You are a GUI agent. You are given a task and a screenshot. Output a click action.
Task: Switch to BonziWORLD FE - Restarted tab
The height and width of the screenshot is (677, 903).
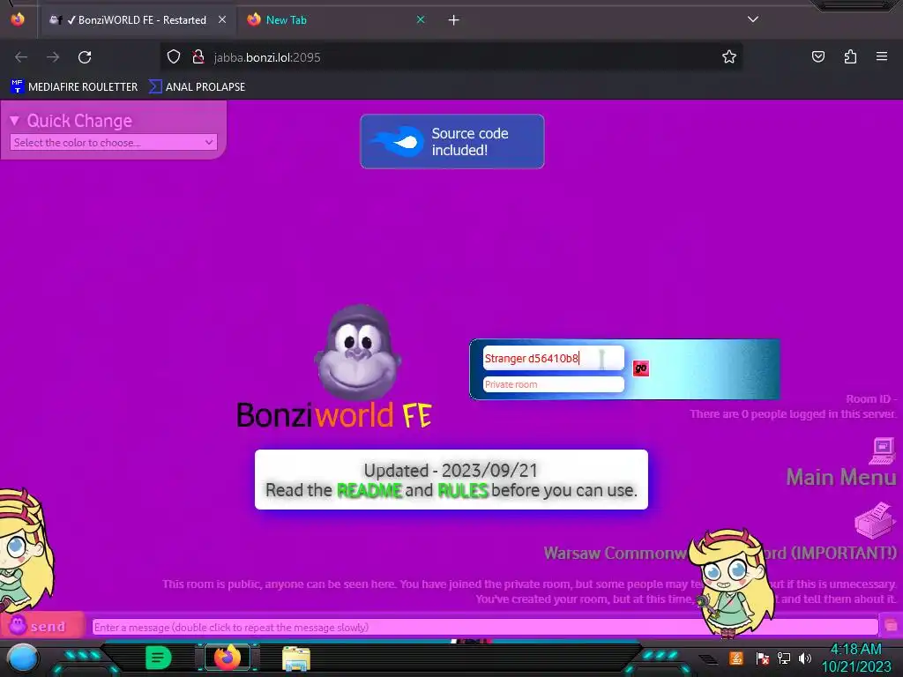pyautogui.click(x=137, y=20)
